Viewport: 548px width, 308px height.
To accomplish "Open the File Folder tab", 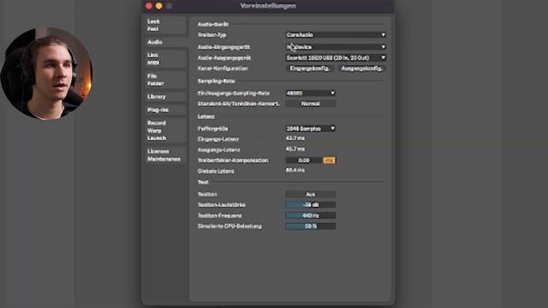I will (x=165, y=80).
